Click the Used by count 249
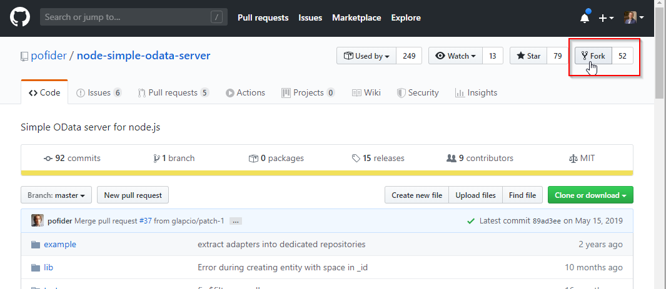The height and width of the screenshot is (289, 666). click(409, 56)
